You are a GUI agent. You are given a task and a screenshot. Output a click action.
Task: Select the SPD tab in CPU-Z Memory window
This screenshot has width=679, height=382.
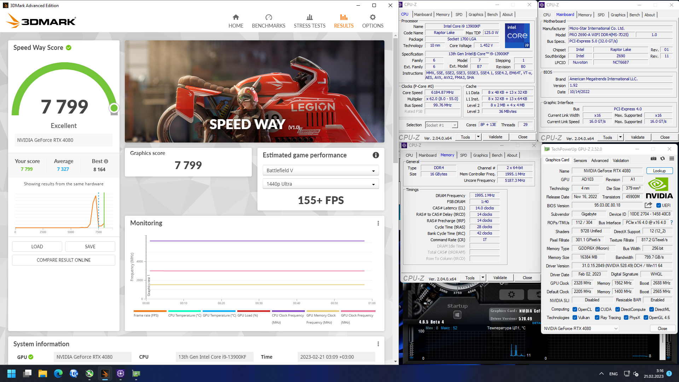coord(463,155)
